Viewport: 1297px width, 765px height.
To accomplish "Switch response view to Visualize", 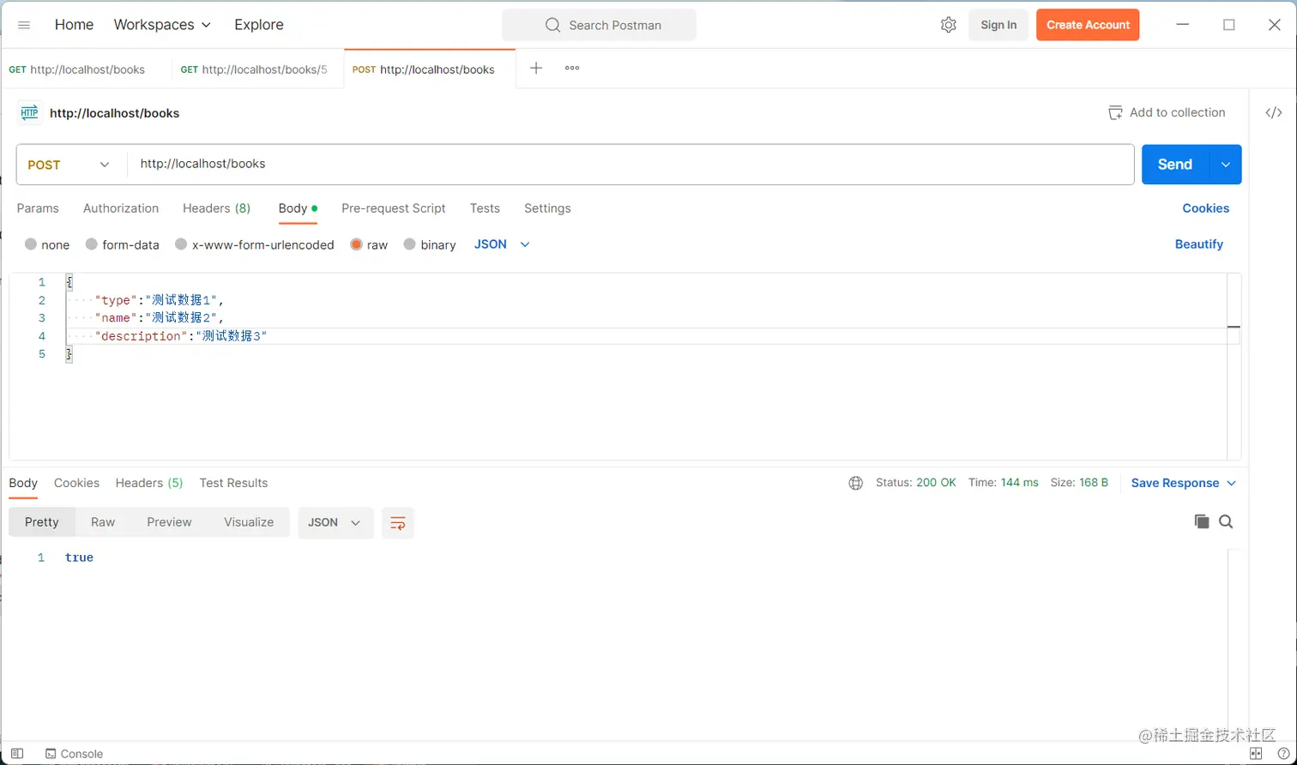I will pos(249,522).
